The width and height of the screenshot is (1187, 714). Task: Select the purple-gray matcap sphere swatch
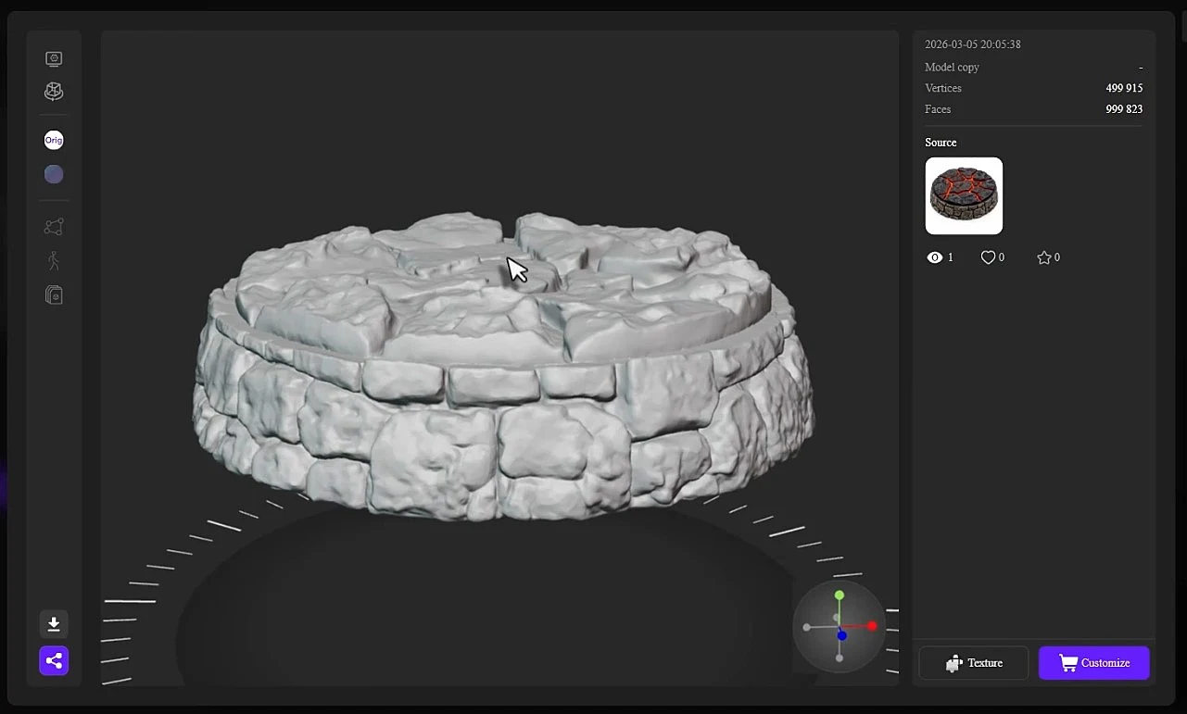54,174
